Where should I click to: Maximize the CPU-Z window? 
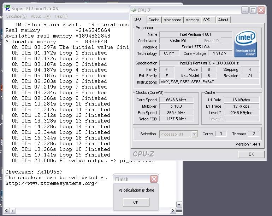point(253,10)
